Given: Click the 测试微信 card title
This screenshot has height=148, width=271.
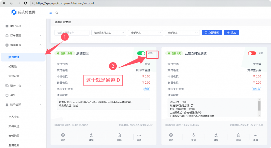Looking at the screenshot, I should point(83,53).
